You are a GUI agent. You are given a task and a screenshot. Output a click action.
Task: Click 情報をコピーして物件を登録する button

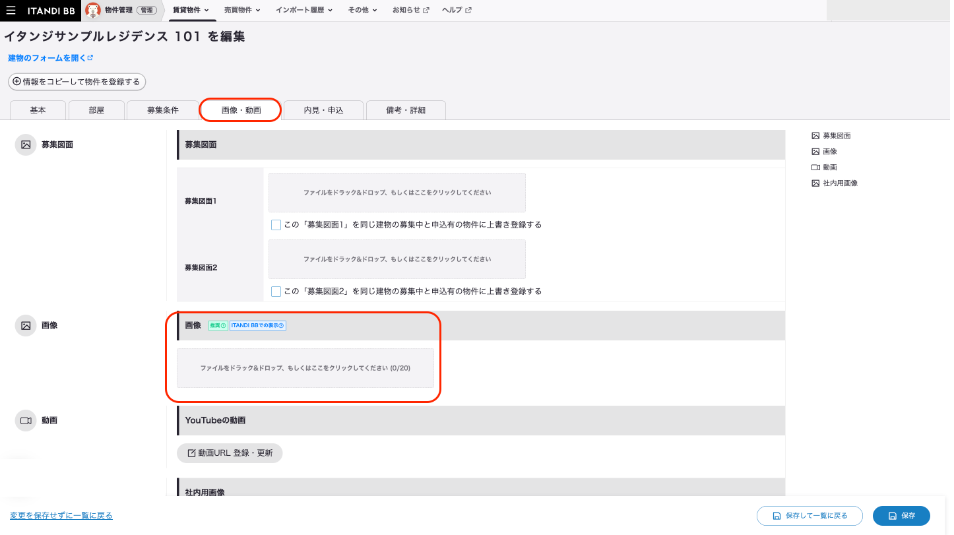coord(77,82)
